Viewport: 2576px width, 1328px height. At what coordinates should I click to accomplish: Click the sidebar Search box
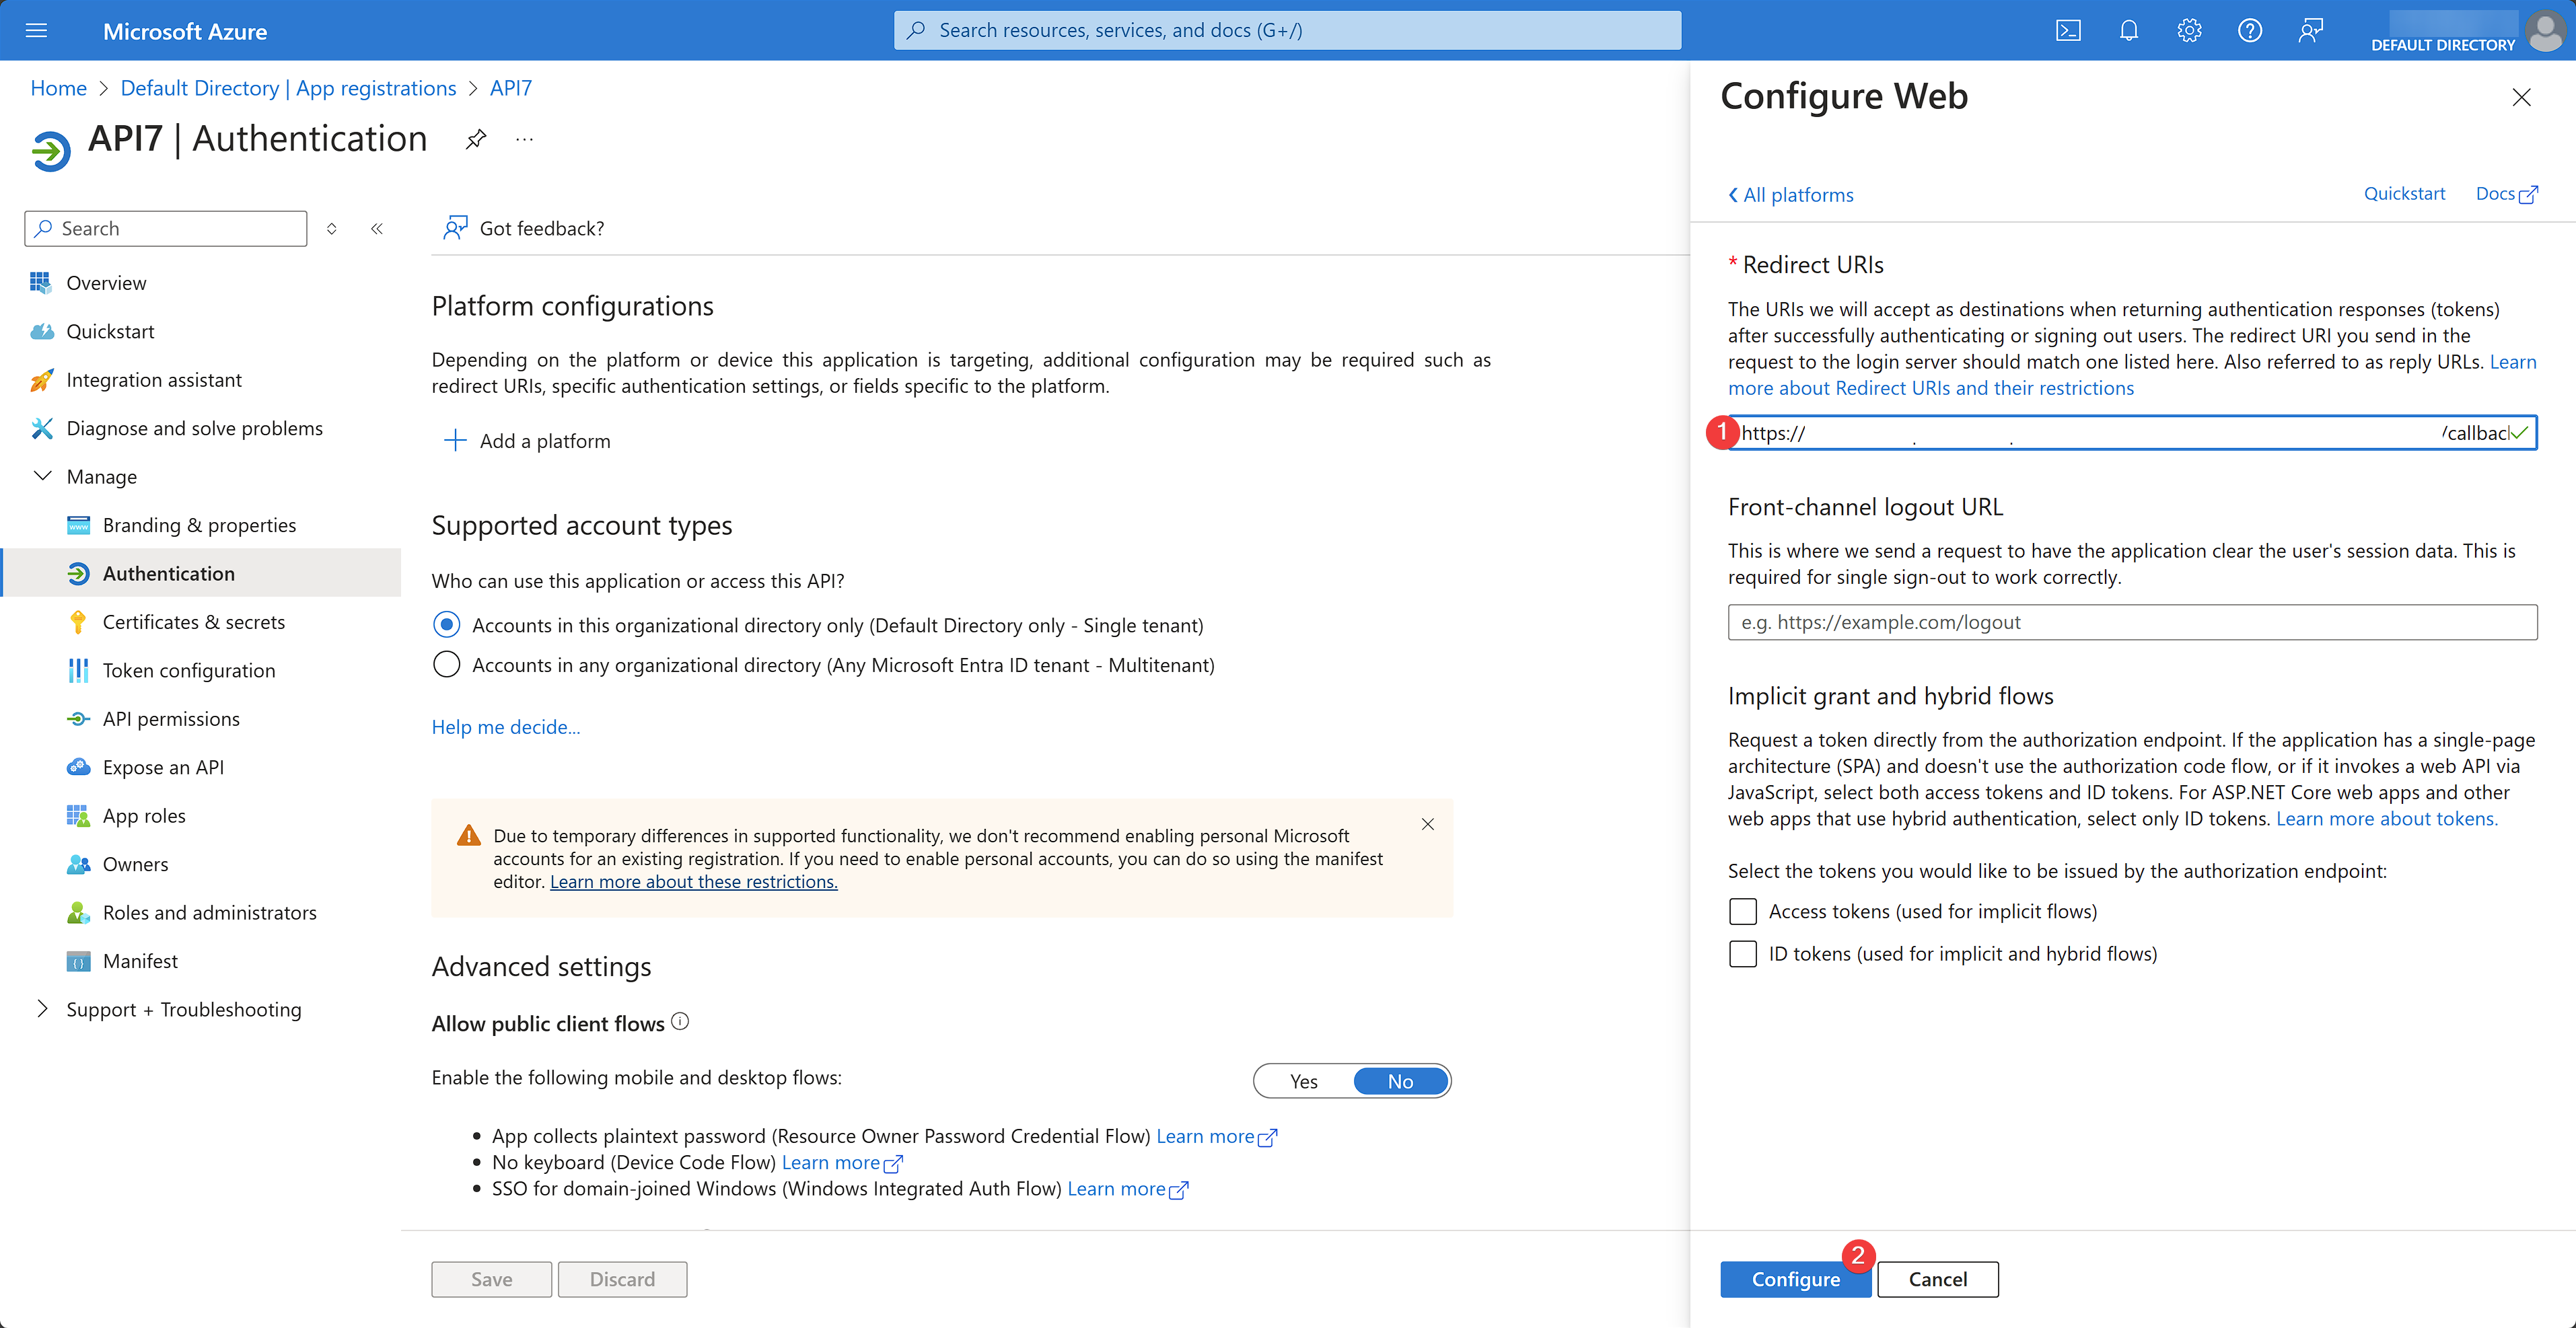pyautogui.click(x=166, y=229)
